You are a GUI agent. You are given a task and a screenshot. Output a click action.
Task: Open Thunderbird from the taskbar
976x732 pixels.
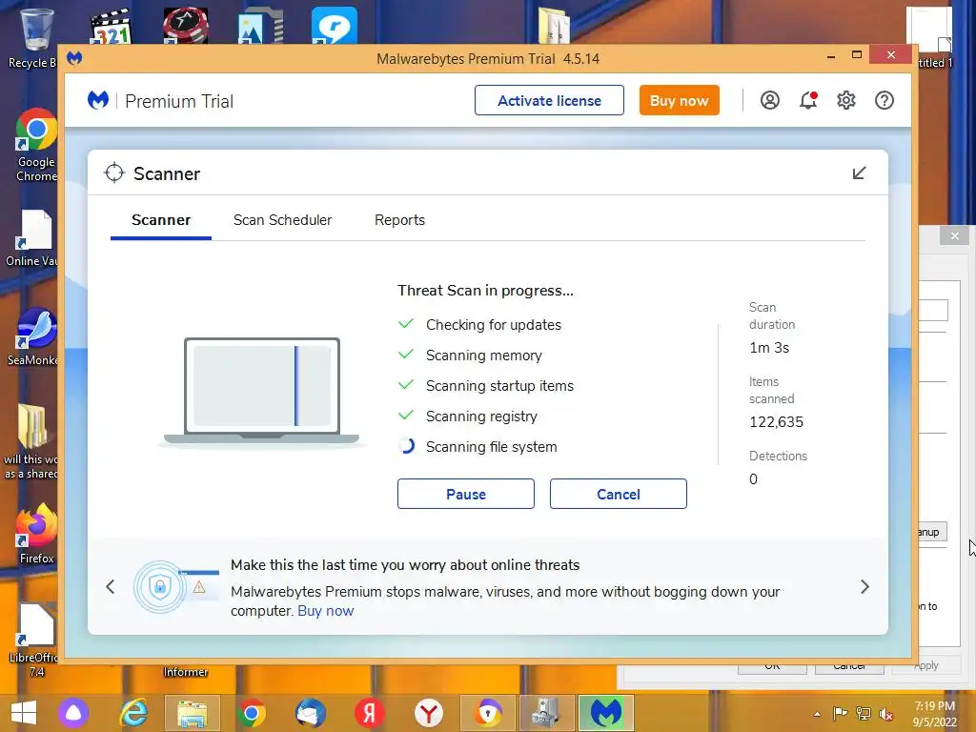[310, 713]
